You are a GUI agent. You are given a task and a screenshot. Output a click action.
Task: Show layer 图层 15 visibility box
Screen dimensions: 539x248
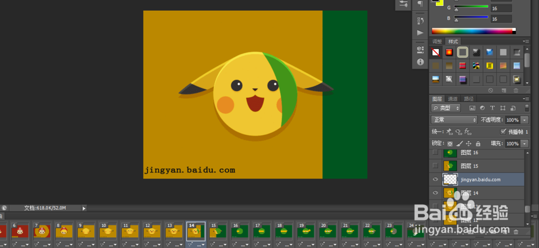pos(435,166)
